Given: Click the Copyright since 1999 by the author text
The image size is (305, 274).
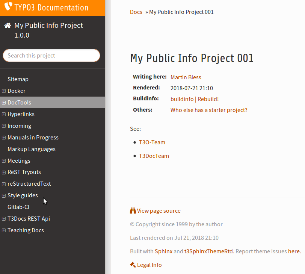Looking at the screenshot, I should pyautogui.click(x=176, y=224).
